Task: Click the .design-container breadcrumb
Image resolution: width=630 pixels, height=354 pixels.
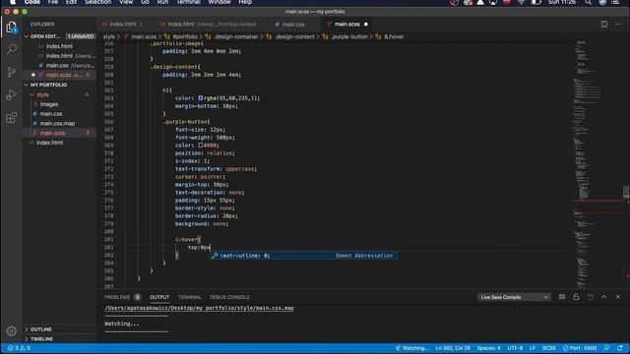Action: pos(236,36)
